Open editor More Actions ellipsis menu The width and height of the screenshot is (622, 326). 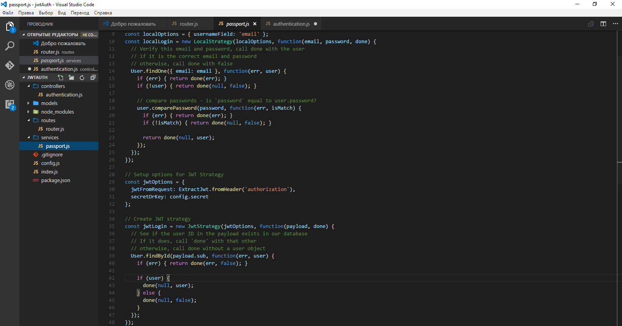coord(615,24)
